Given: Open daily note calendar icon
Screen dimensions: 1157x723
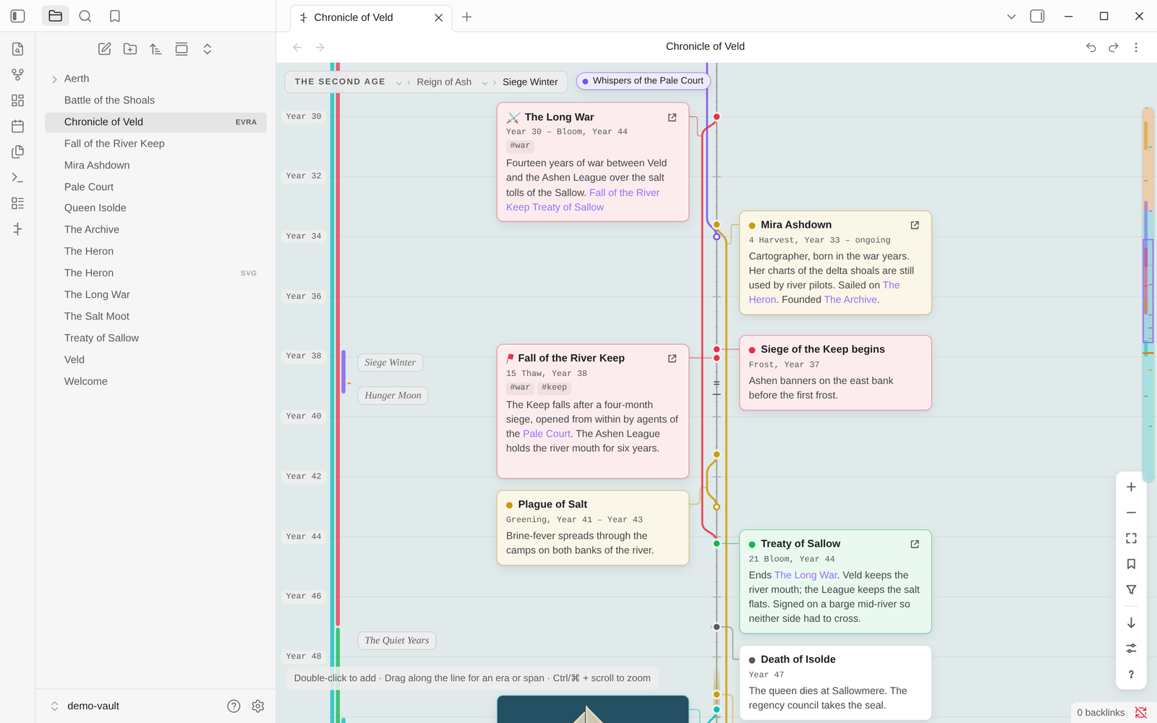Looking at the screenshot, I should (18, 126).
